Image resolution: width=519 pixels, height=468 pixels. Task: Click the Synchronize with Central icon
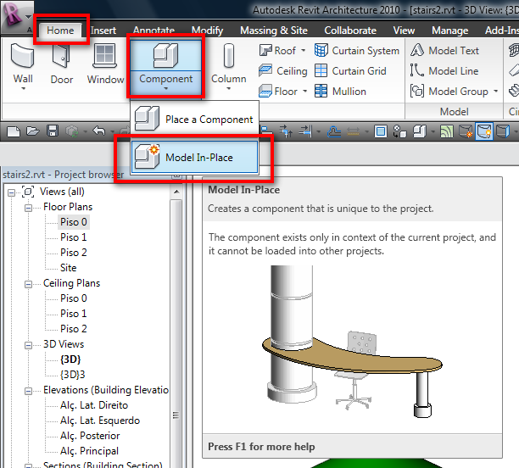click(72, 131)
